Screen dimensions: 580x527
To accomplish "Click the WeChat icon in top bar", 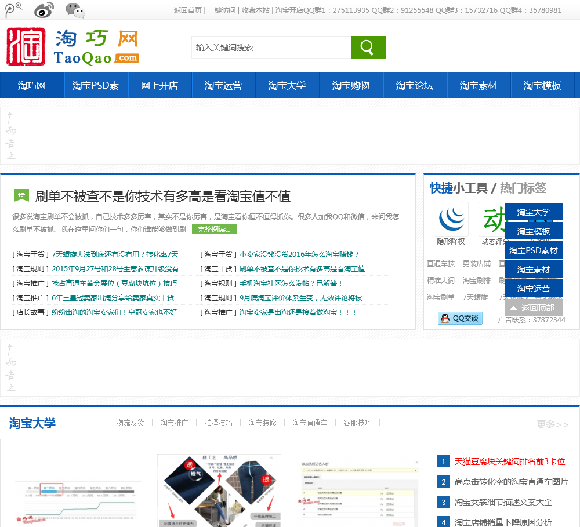I will tap(75, 10).
